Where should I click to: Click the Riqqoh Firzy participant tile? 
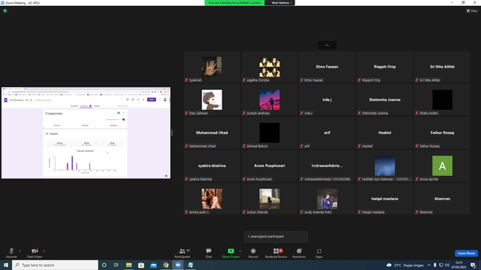tap(385, 67)
